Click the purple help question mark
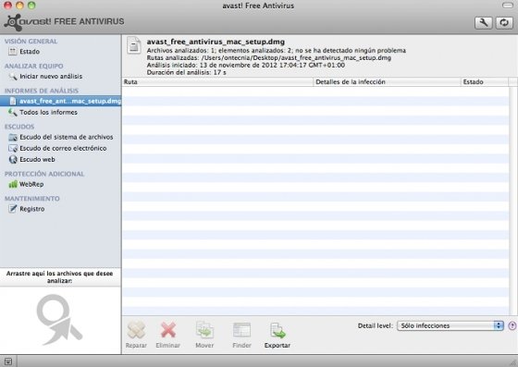 [512, 325]
